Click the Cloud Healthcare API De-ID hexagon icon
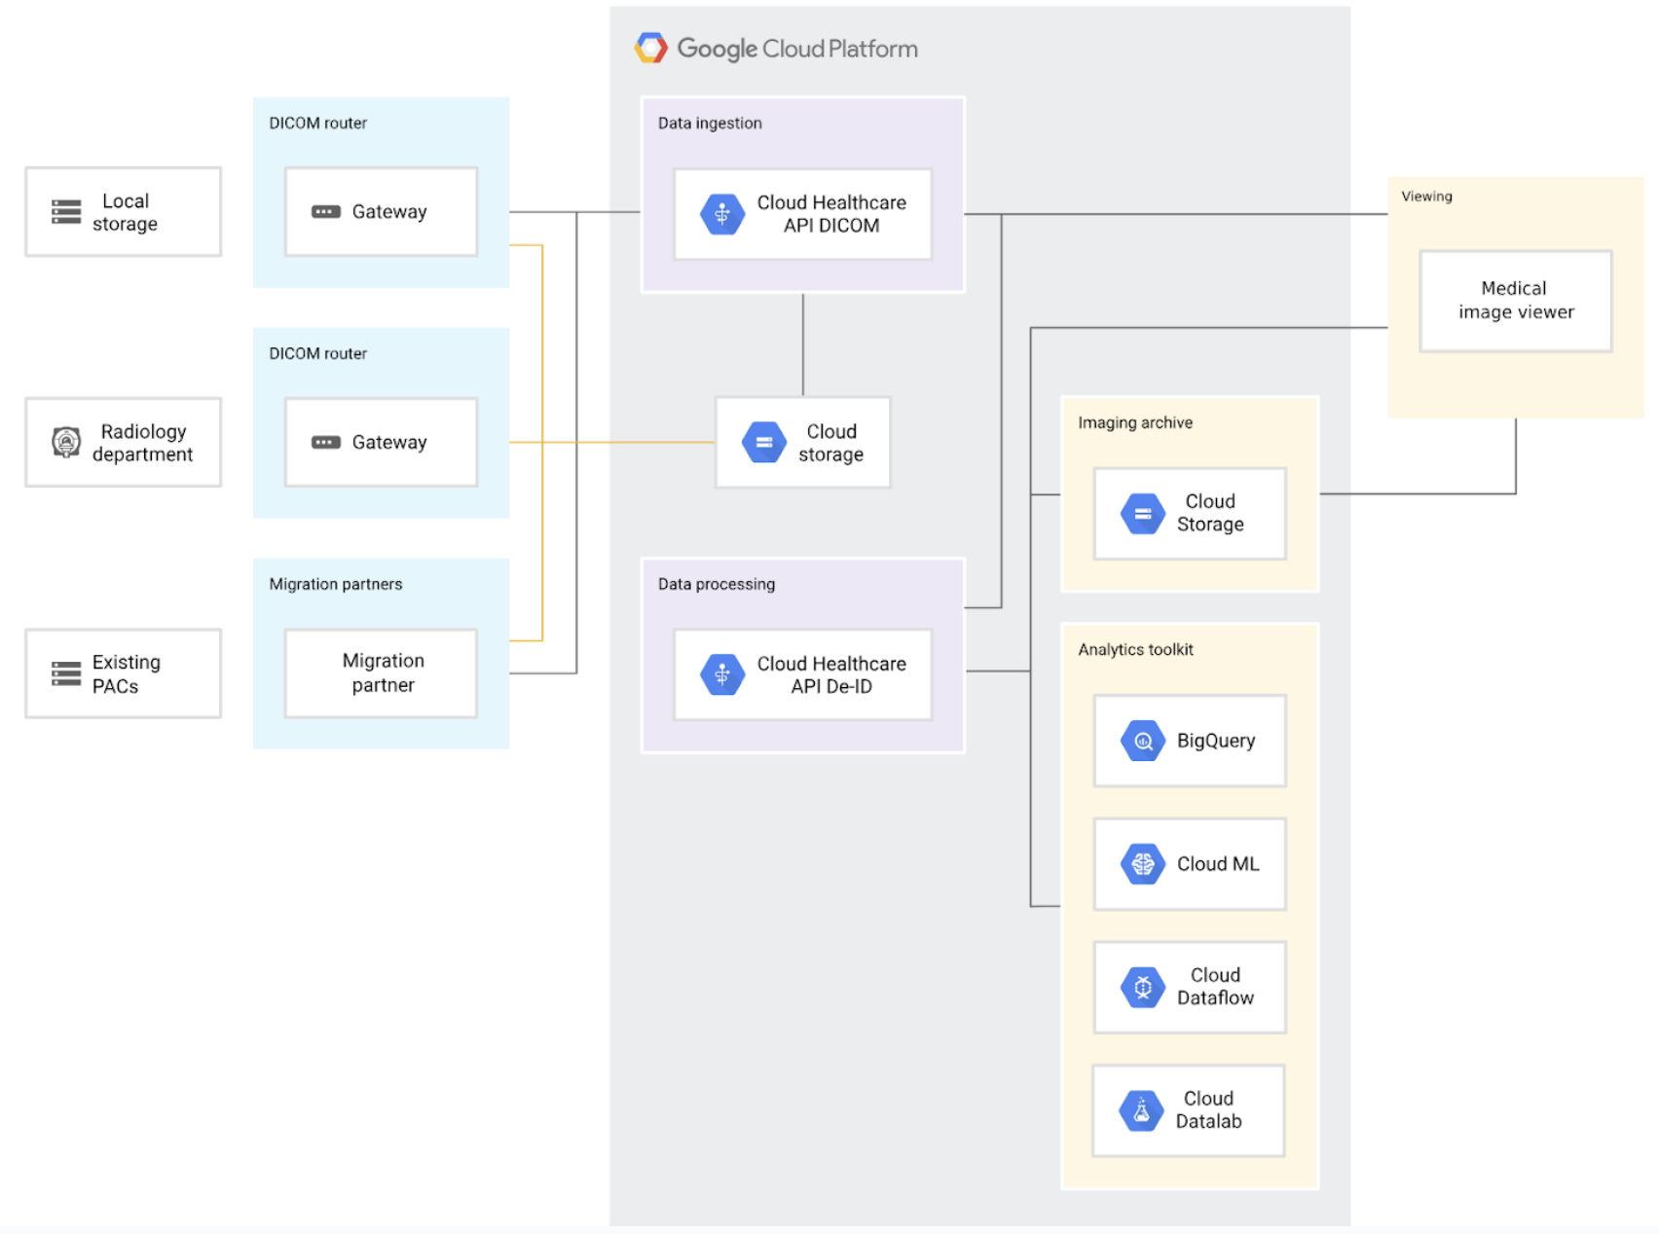Viewport: 1659px width, 1234px height. [x=722, y=674]
